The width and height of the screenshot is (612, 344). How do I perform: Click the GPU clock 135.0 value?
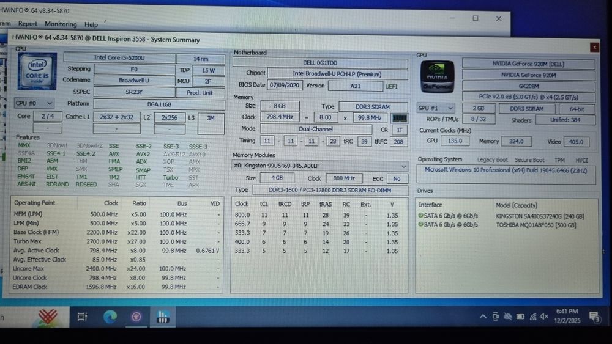(x=455, y=141)
